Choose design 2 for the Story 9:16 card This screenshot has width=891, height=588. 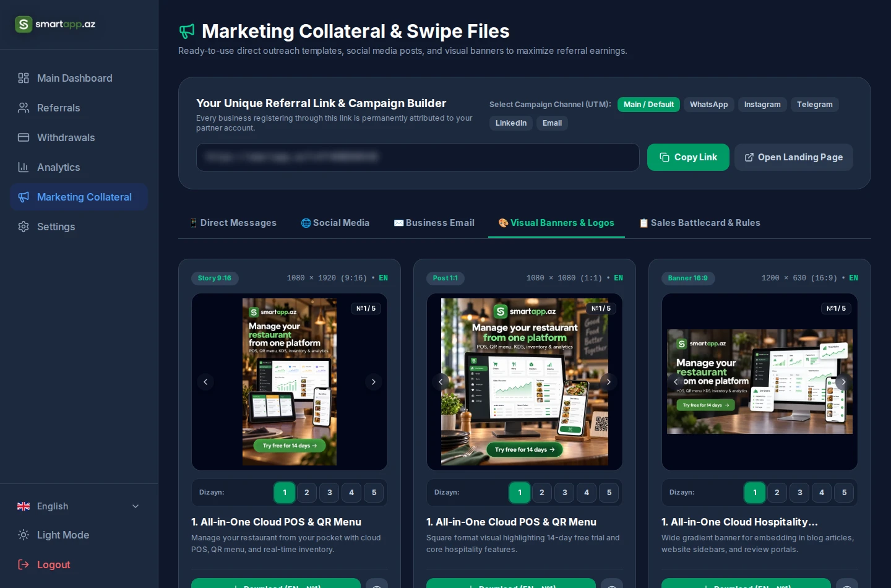[x=307, y=493]
